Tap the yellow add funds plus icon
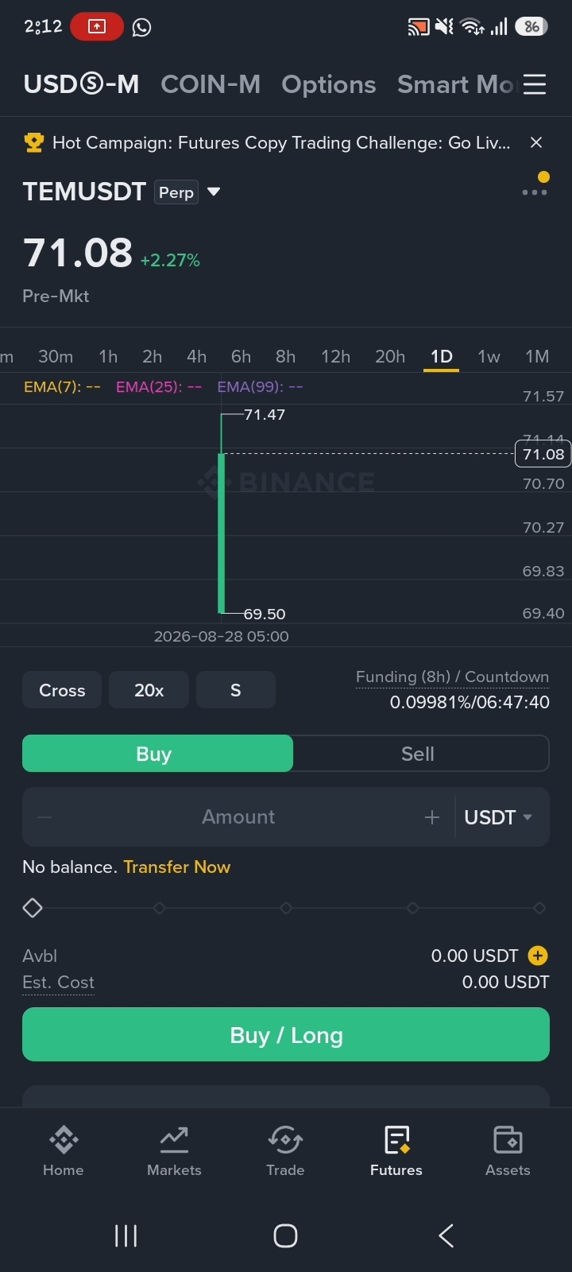The width and height of the screenshot is (572, 1272). [x=538, y=956]
